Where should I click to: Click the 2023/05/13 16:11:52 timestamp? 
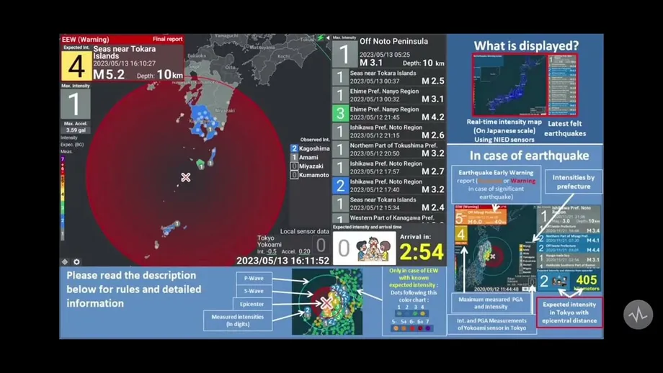click(283, 261)
